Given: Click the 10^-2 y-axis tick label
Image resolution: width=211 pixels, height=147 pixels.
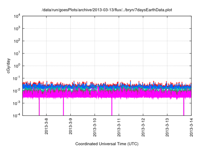Looking at the screenshot, I should click(x=16, y=91).
